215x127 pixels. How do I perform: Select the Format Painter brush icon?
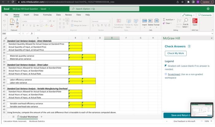click(17, 26)
